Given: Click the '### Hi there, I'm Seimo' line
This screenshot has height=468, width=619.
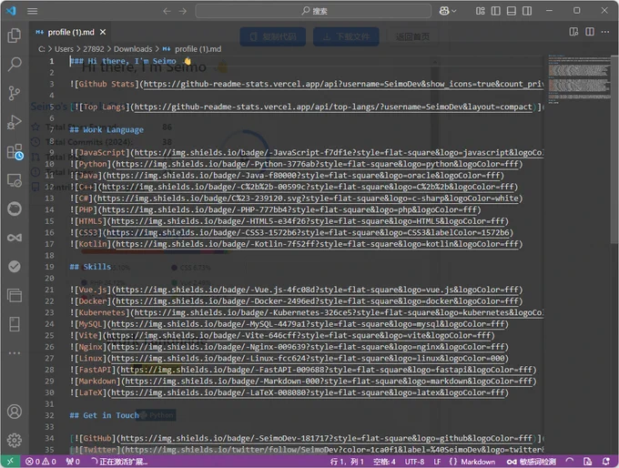Looking at the screenshot, I should [130, 61].
